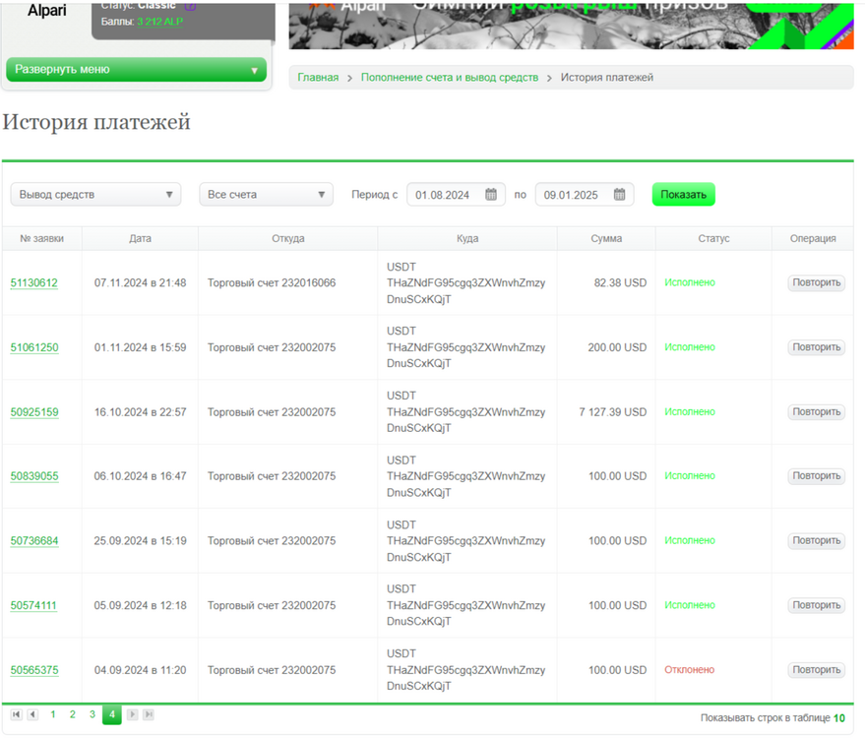This screenshot has height=738, width=865.
Task: Change rows shown per table value 10
Action: [x=839, y=718]
